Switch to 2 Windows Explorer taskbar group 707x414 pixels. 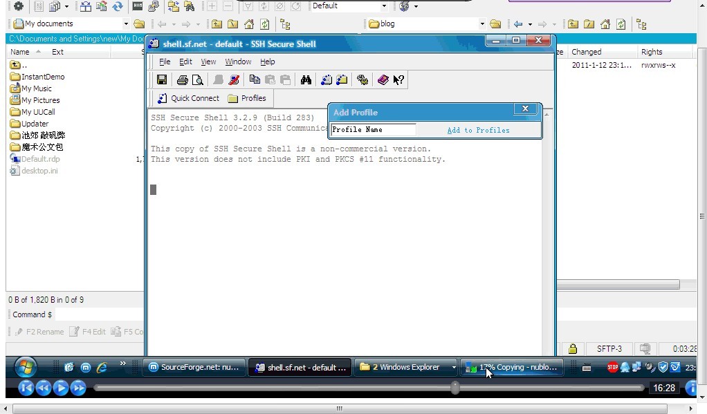pos(405,367)
